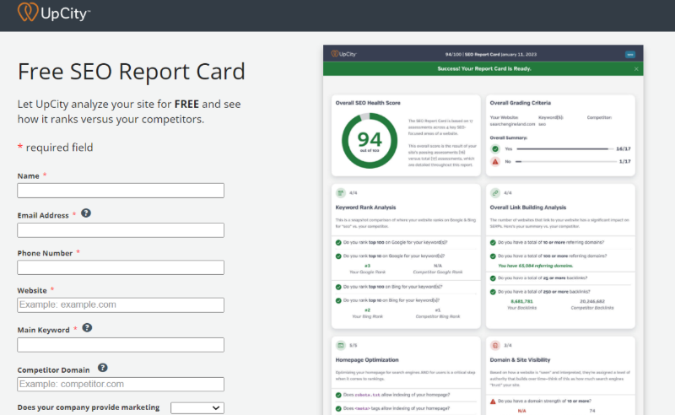
Task: Click check icon for robots.txt indexing row
Action: (338, 396)
